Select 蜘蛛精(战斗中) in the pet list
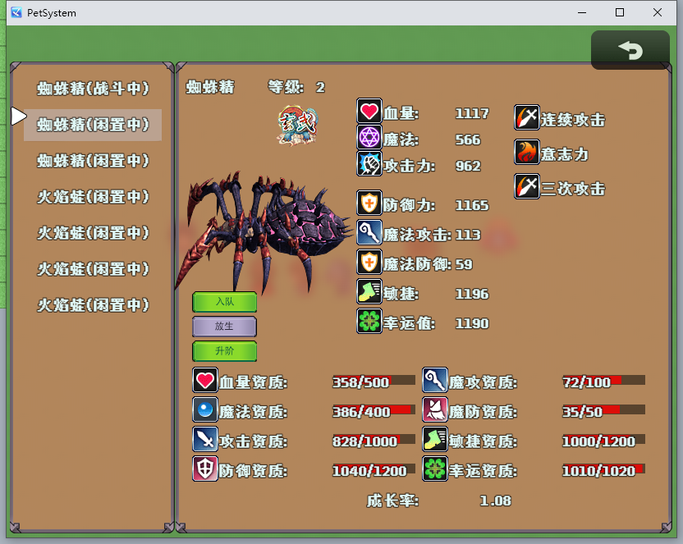This screenshot has width=683, height=544. tap(93, 89)
